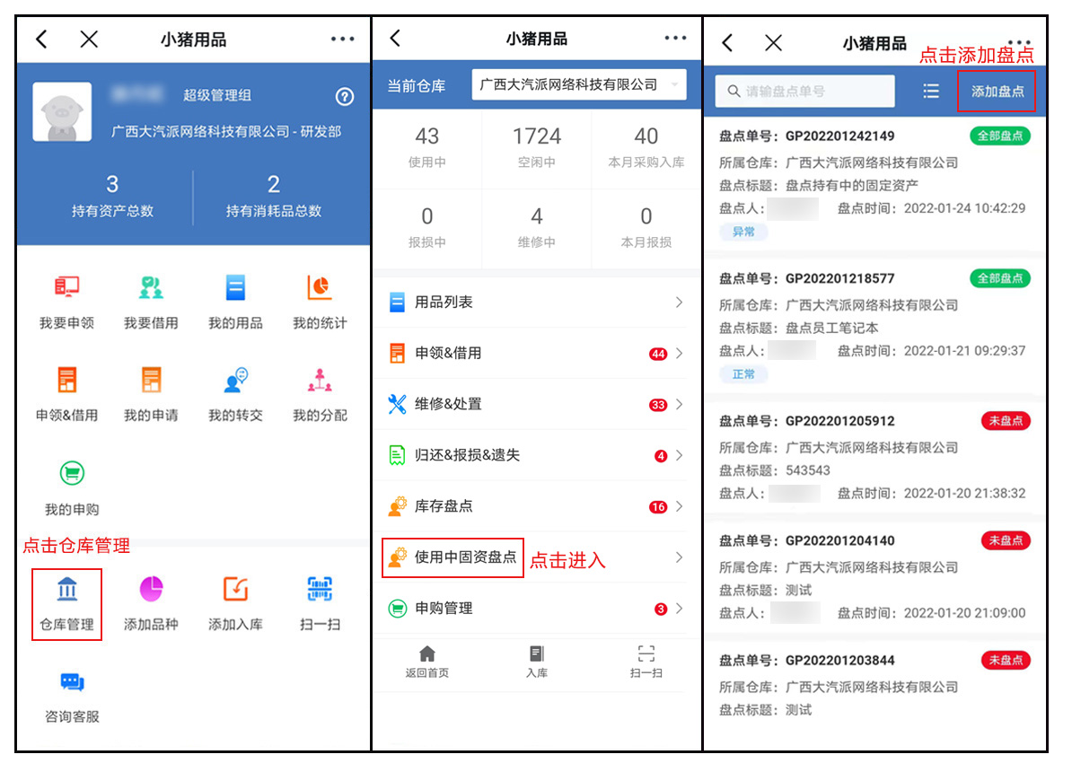Click the 添加盘点 button

pyautogui.click(x=997, y=91)
